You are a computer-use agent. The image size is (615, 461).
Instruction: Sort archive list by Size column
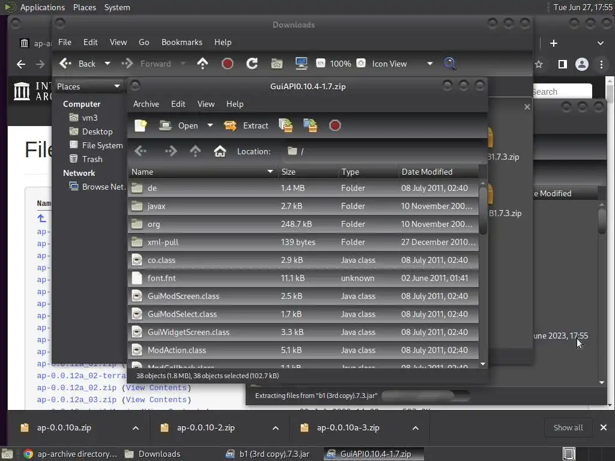pos(308,172)
